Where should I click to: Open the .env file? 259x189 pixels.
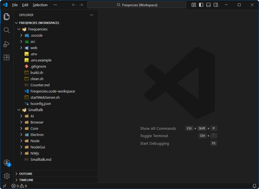coord(56,54)
